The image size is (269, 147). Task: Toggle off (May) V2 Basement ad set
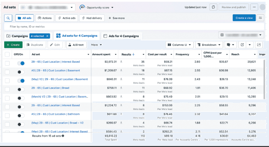pyautogui.click(x=21, y=81)
